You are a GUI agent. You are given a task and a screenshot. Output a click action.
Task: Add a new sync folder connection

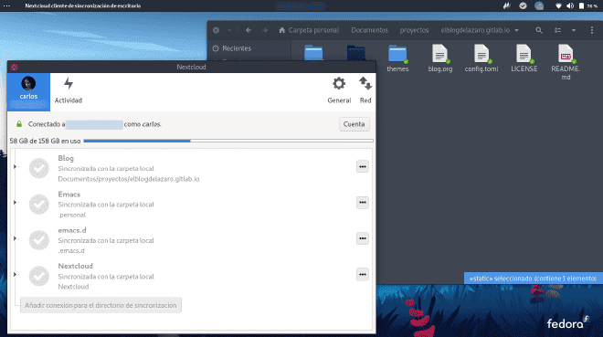[x=100, y=305]
